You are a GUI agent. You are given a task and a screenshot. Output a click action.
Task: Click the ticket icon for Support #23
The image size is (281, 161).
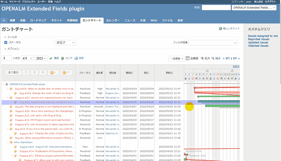click(x=11, y=97)
